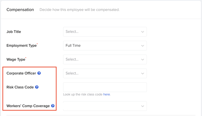Focus the Risk Class Code input field

coord(105,87)
